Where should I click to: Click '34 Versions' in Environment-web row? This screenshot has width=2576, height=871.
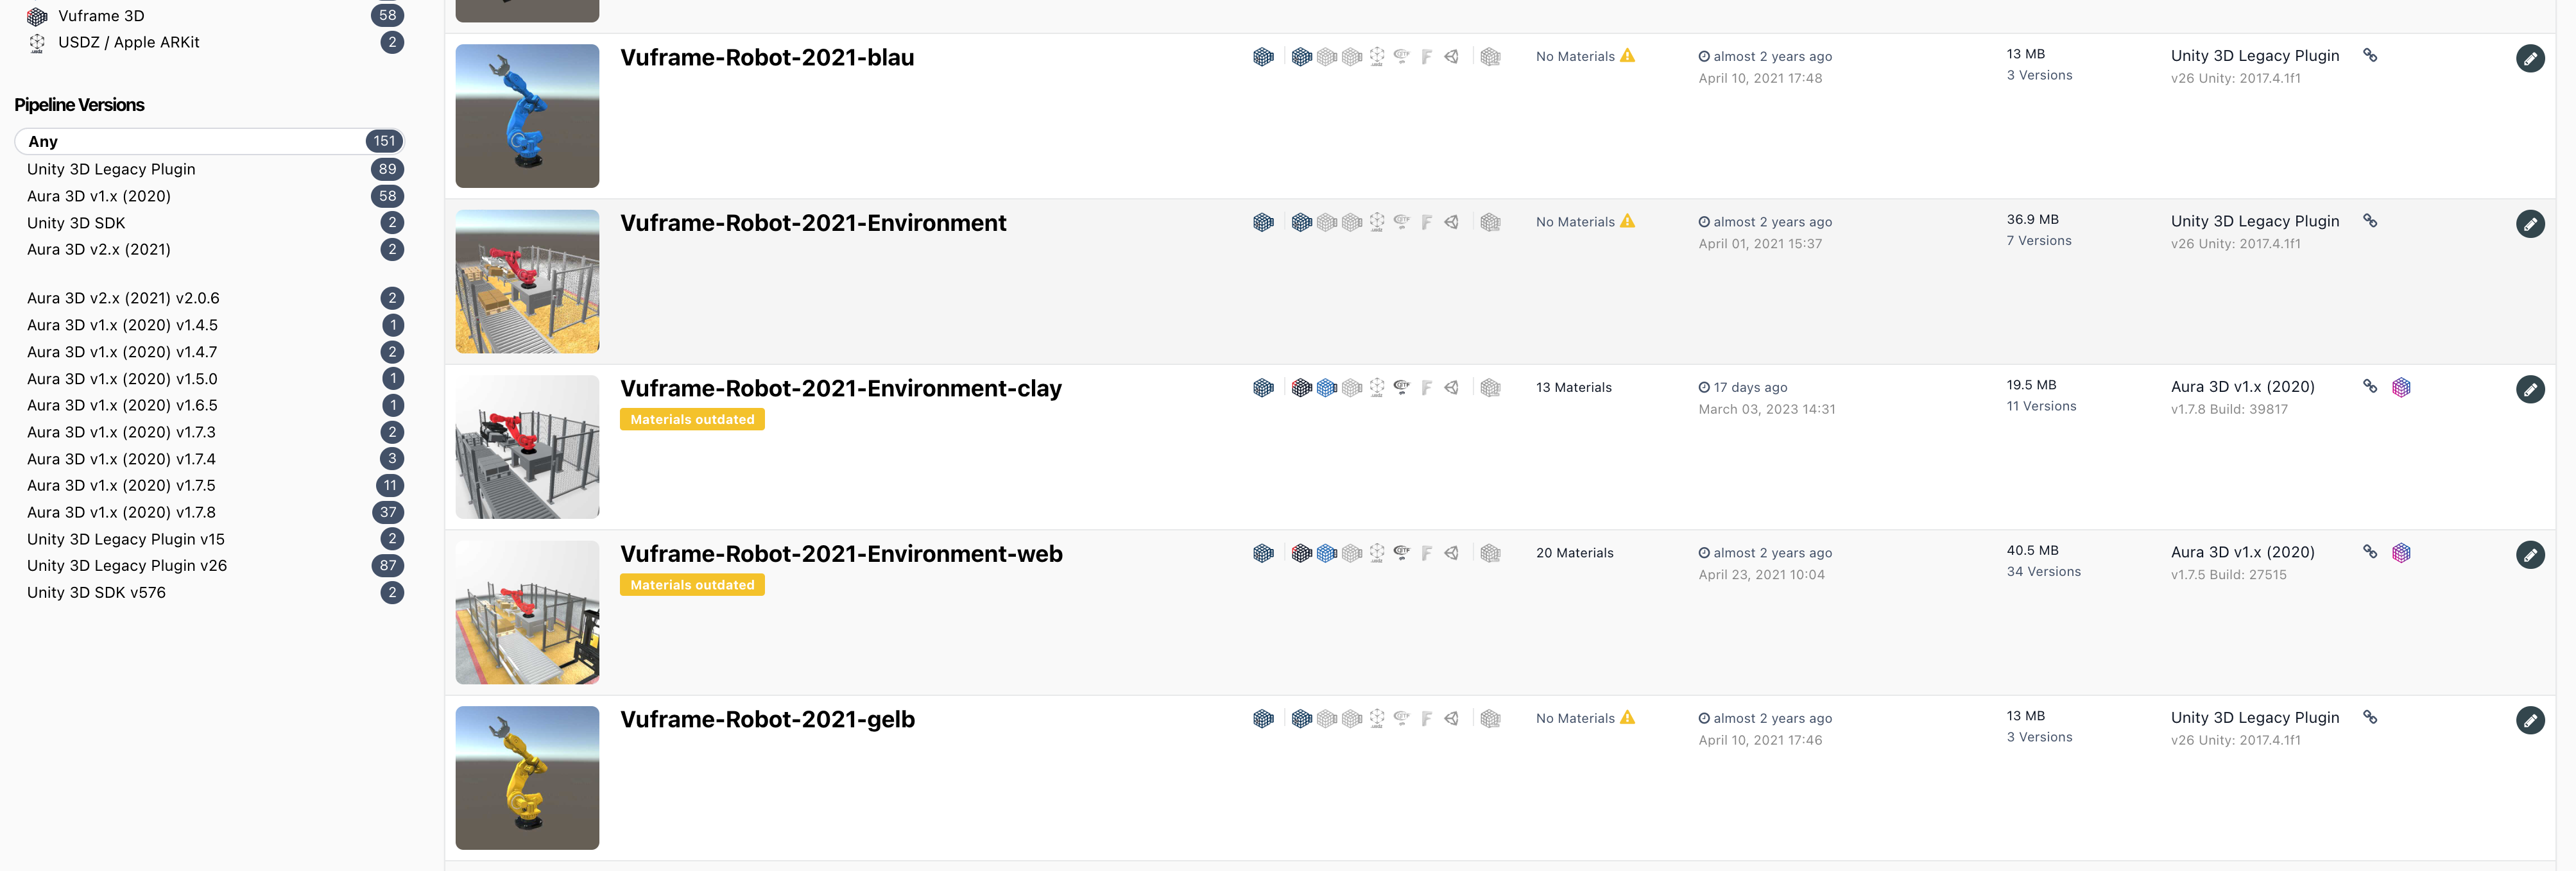[2043, 572]
